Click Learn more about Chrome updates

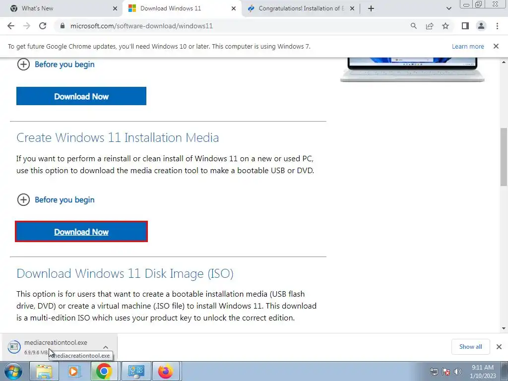click(x=468, y=46)
